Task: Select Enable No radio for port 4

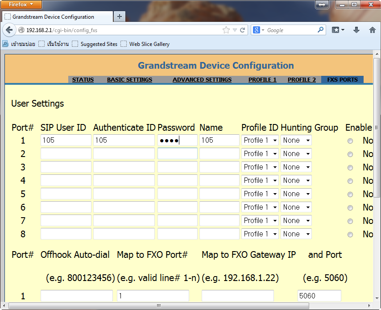Action: tap(350, 181)
